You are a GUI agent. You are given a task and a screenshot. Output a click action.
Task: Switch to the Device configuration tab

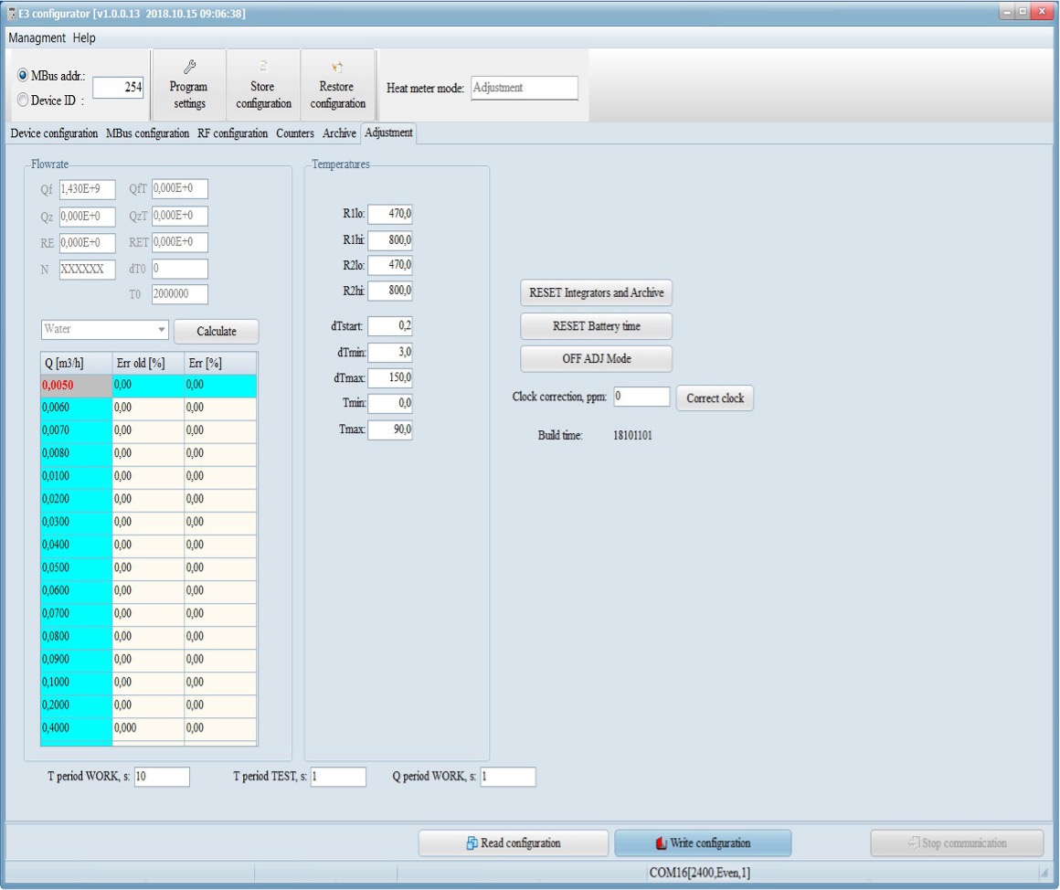point(54,133)
